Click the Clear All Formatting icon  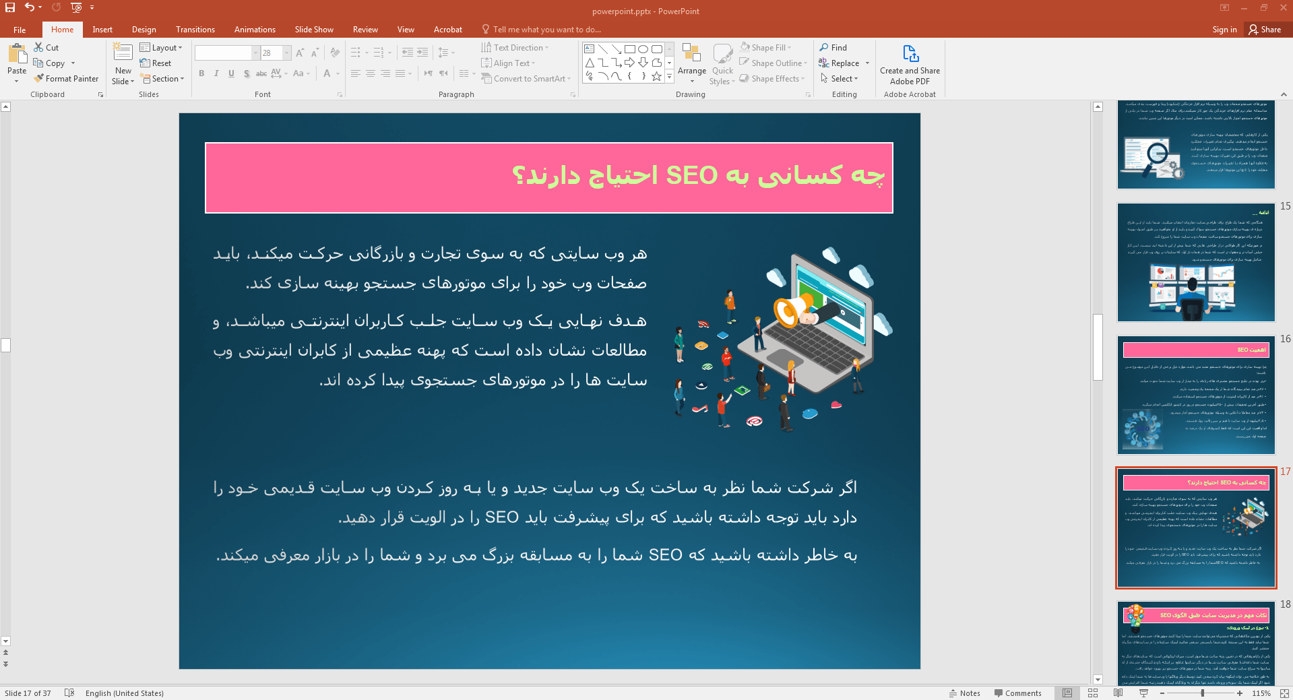tap(336, 53)
